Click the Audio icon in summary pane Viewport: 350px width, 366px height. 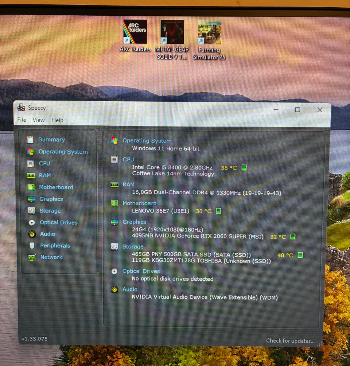[114, 289]
